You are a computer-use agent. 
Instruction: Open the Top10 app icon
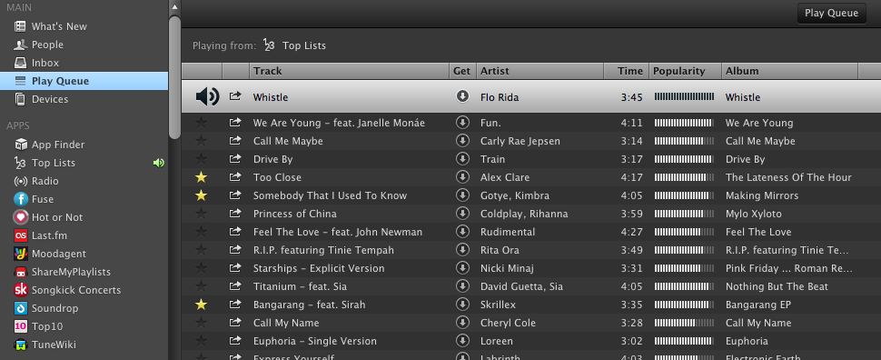pyautogui.click(x=20, y=326)
